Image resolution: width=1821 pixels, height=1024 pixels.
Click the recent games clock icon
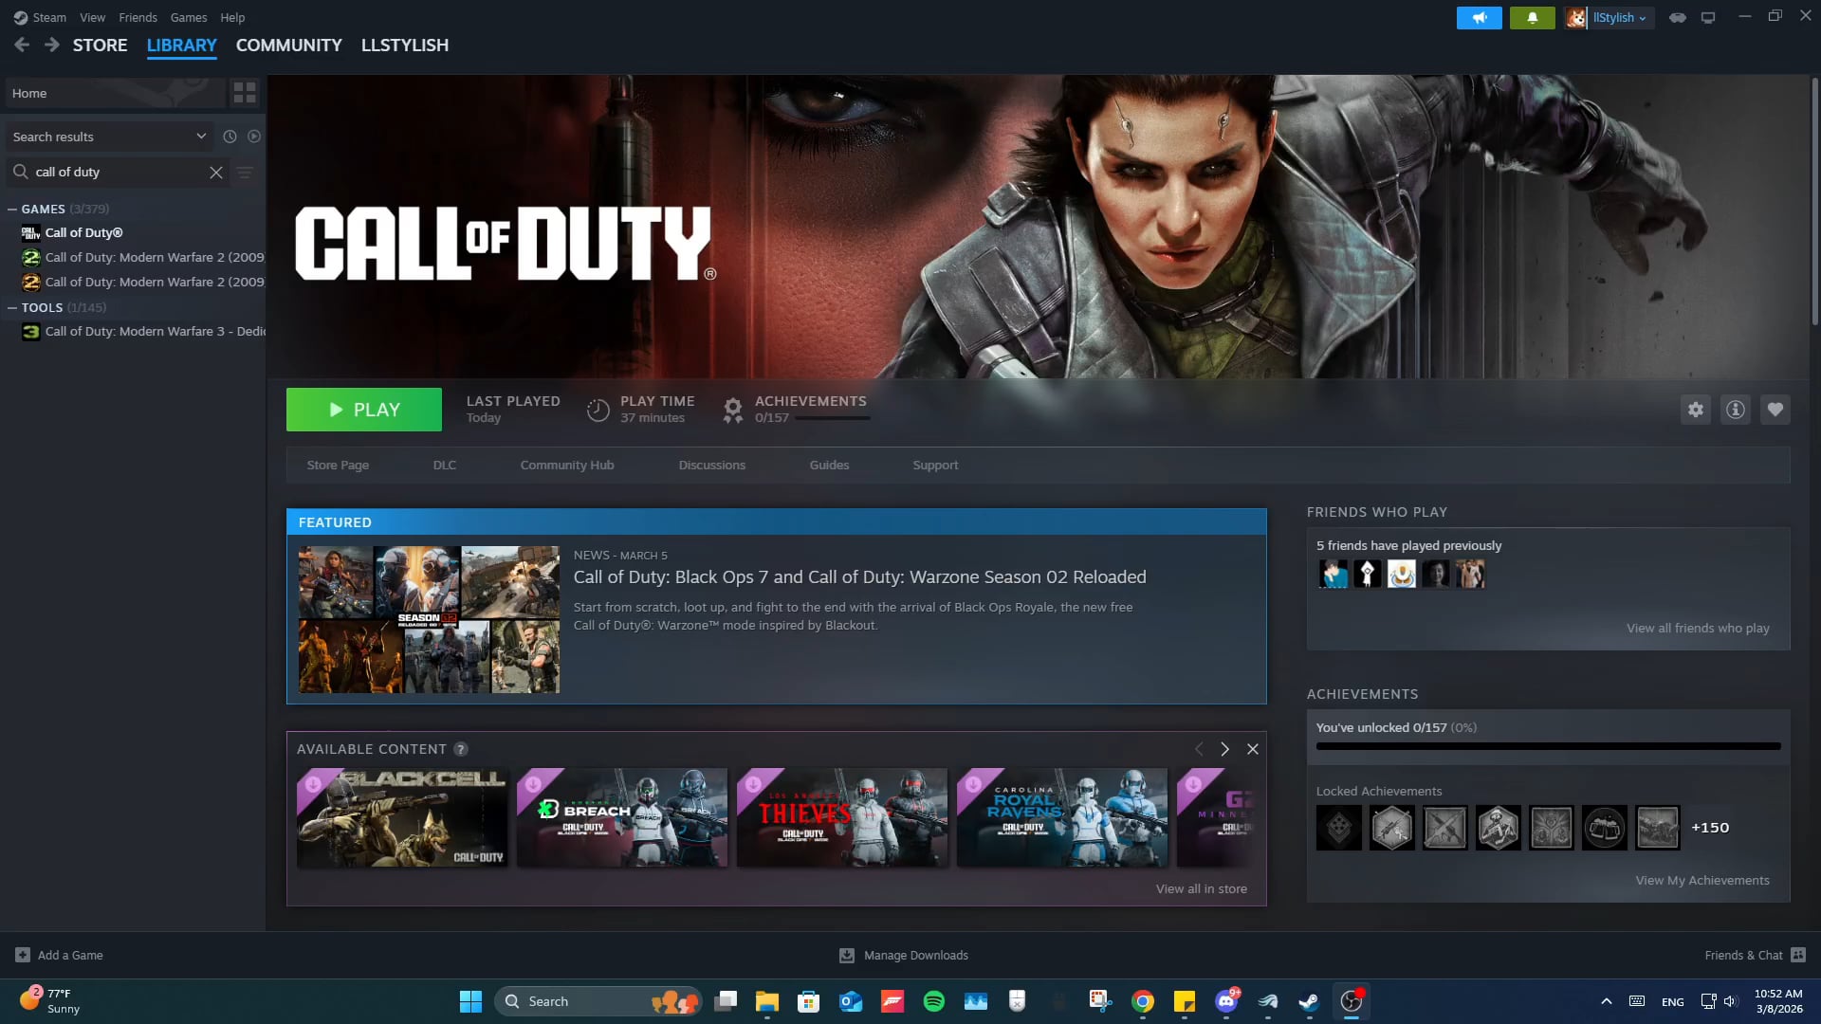tap(230, 137)
